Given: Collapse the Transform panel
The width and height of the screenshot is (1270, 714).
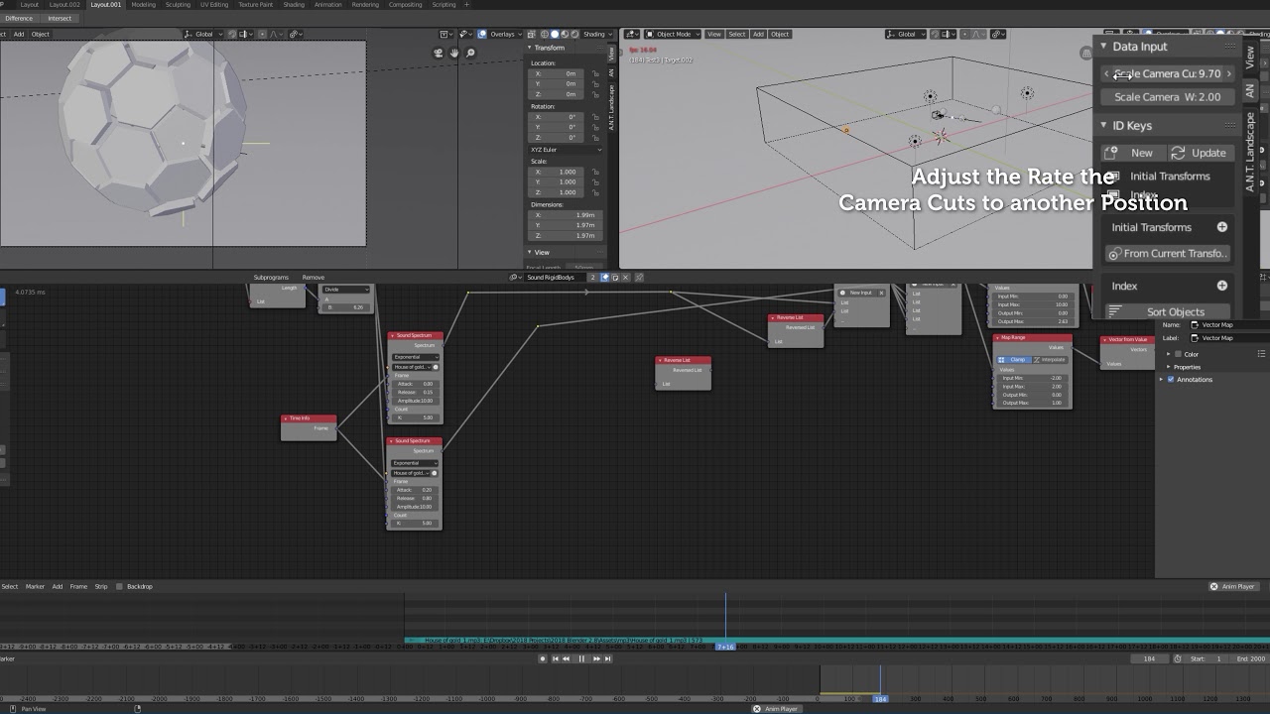Looking at the screenshot, I should pyautogui.click(x=547, y=48).
